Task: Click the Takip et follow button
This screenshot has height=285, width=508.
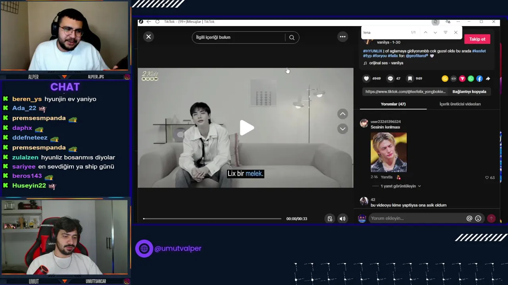Action: tap(477, 39)
